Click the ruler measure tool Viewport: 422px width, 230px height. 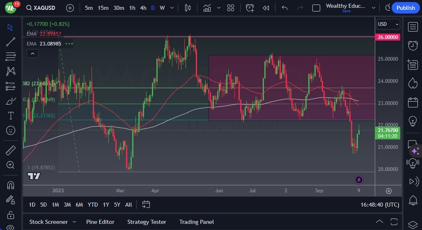[x=11, y=150]
